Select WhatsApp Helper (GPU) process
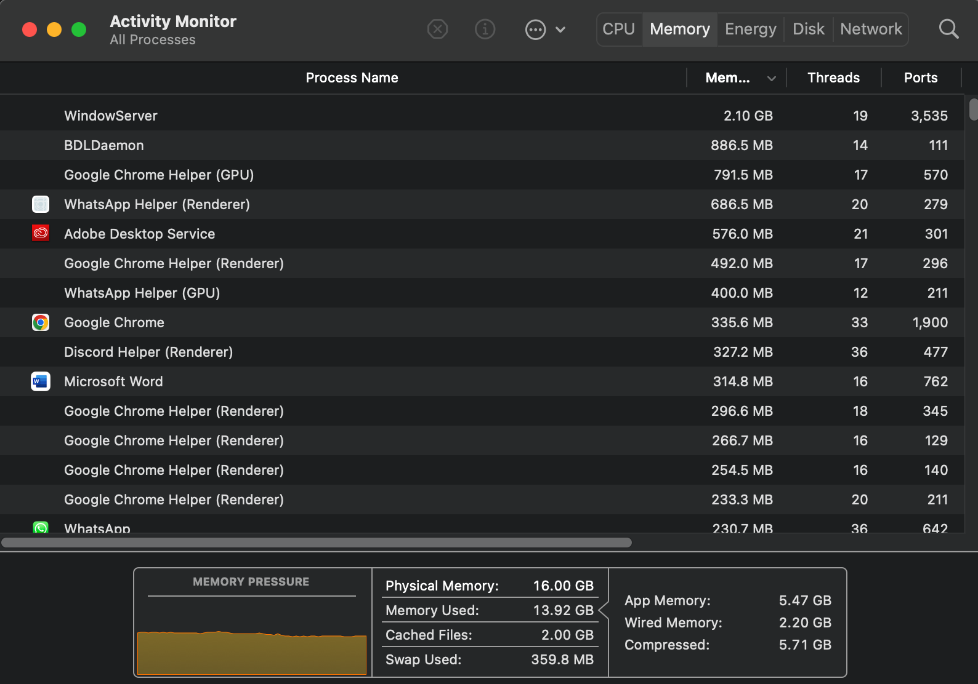 (x=142, y=293)
